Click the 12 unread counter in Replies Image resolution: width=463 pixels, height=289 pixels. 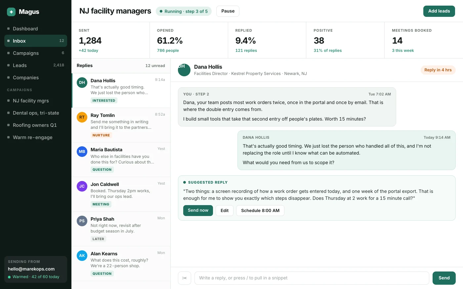(x=155, y=66)
